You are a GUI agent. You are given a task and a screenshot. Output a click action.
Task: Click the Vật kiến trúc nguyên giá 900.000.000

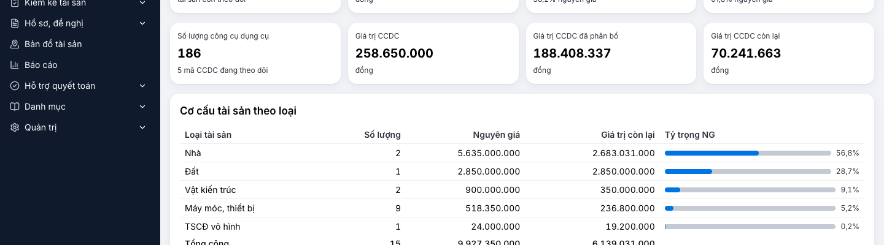(492, 190)
